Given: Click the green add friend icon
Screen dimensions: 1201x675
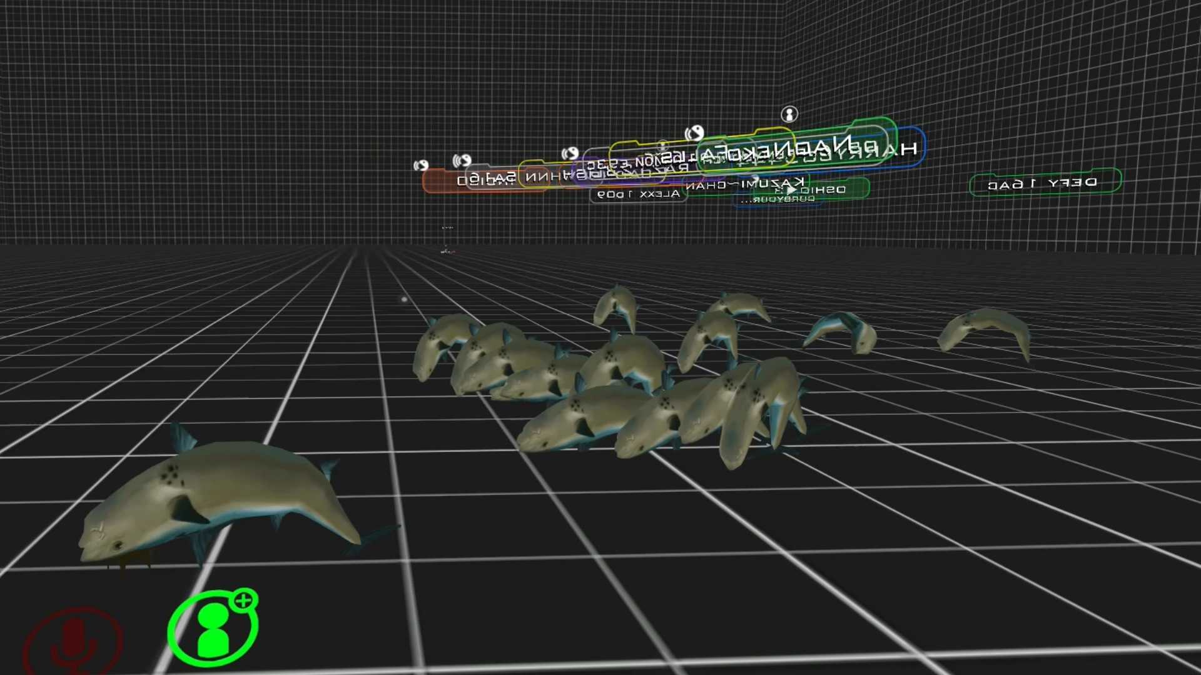Looking at the screenshot, I should click(213, 629).
